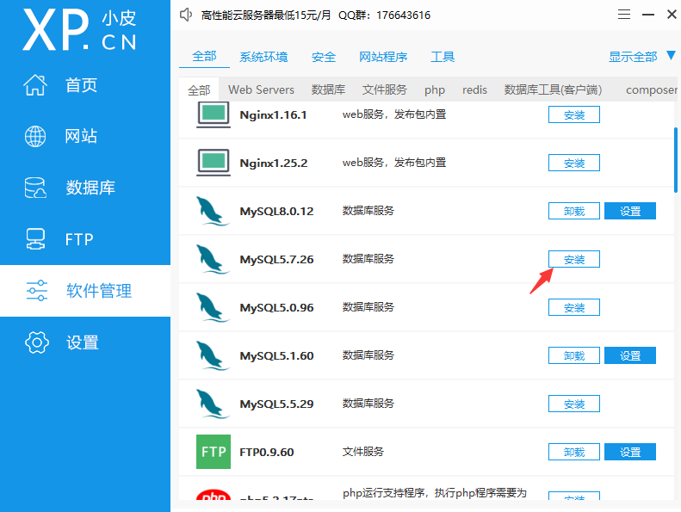Click the home icon in sidebar

[x=35, y=84]
